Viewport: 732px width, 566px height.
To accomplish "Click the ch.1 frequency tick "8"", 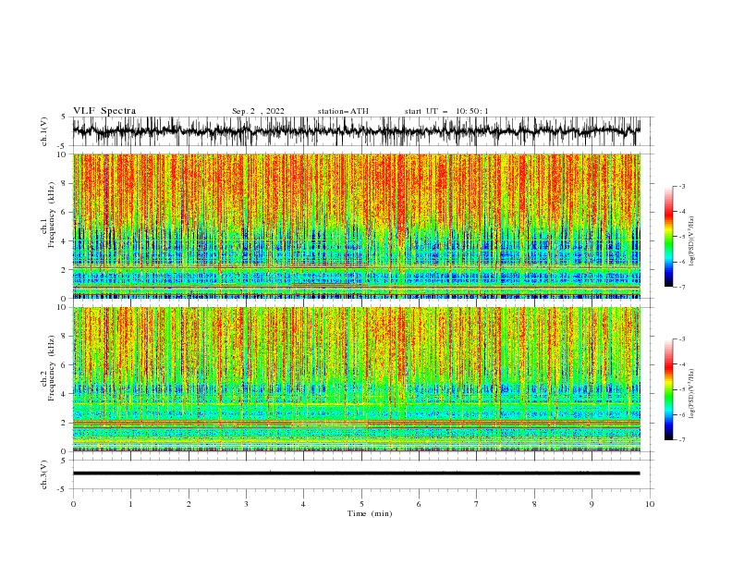I will (65, 183).
